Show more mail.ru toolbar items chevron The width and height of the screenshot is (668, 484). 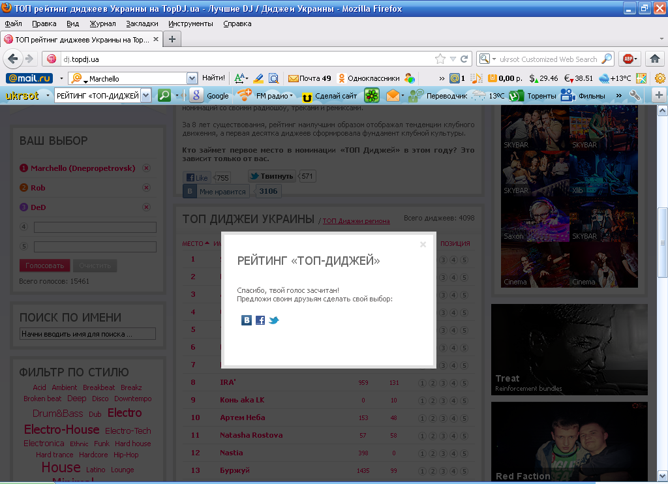click(442, 78)
